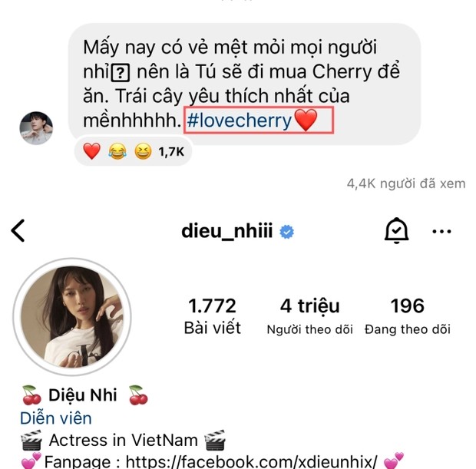The width and height of the screenshot is (476, 469).
Task: Toggle the notification bell for dieu_nhiii
Action: point(396,231)
